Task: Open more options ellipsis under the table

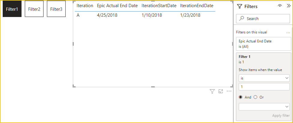Action: click(x=229, y=91)
